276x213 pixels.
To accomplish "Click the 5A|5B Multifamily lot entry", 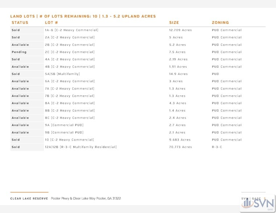I will [x=62, y=74].
